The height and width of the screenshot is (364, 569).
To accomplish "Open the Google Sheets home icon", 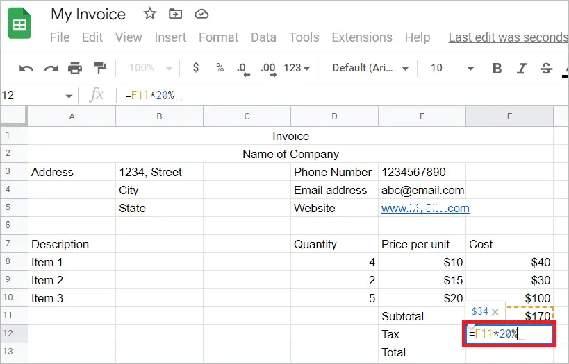I will [19, 24].
